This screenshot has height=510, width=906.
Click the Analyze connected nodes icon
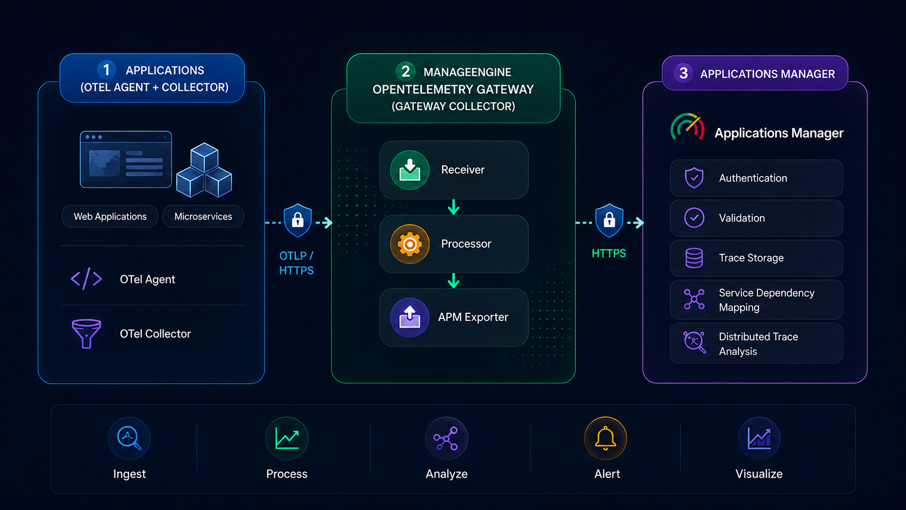446,438
